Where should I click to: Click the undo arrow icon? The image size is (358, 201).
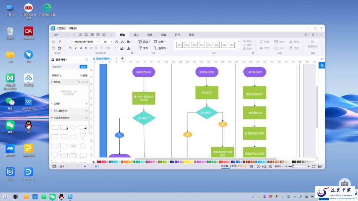pyautogui.click(x=66, y=35)
